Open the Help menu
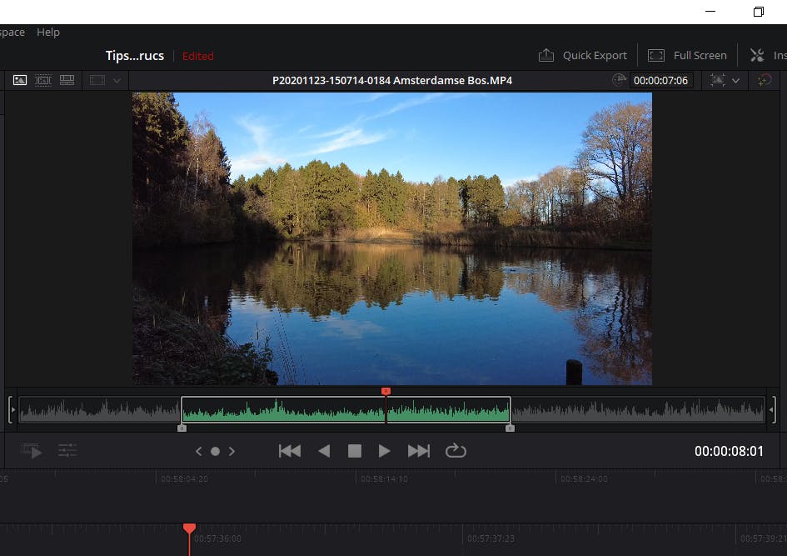This screenshot has height=556, width=787. point(48,33)
